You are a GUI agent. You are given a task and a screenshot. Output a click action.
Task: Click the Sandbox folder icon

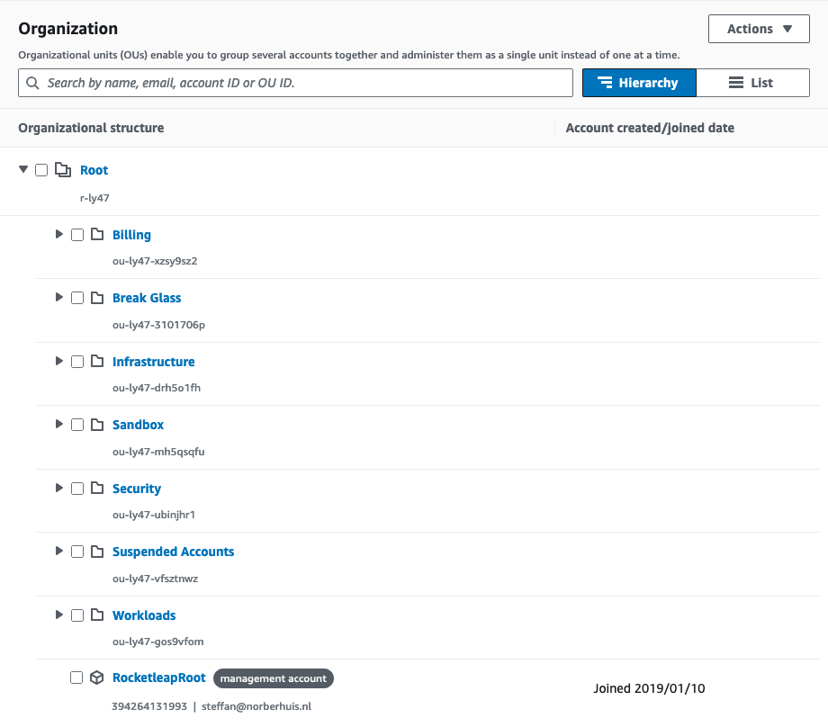pos(96,425)
